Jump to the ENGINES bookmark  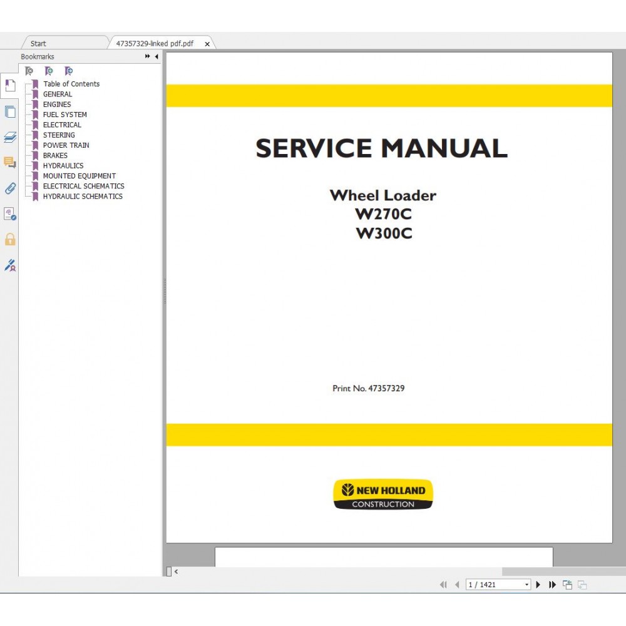[x=57, y=104]
